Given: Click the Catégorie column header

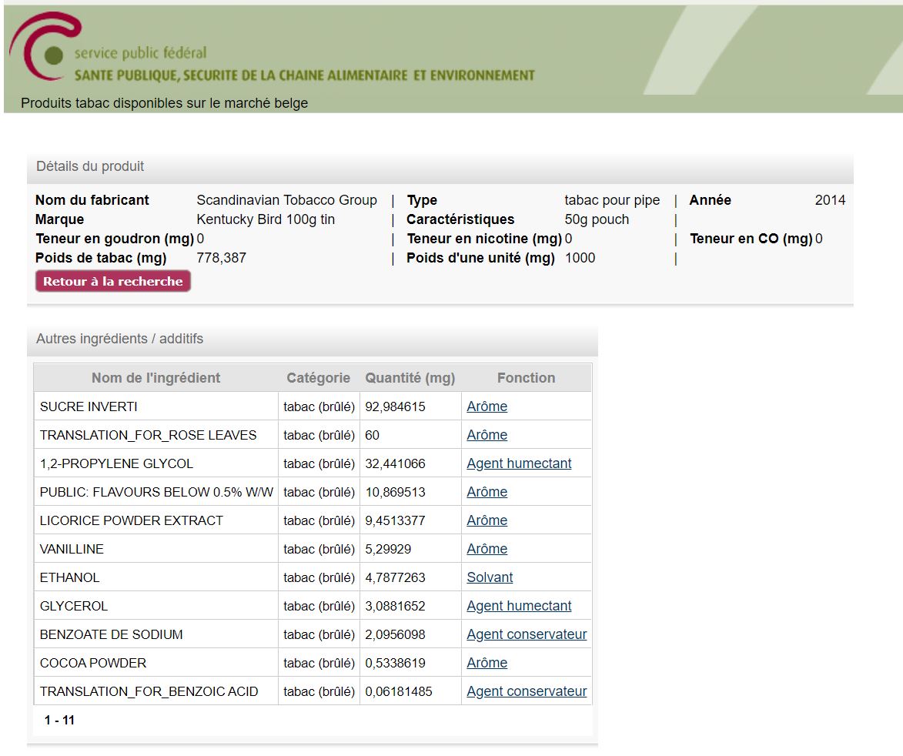Looking at the screenshot, I should click(x=319, y=378).
